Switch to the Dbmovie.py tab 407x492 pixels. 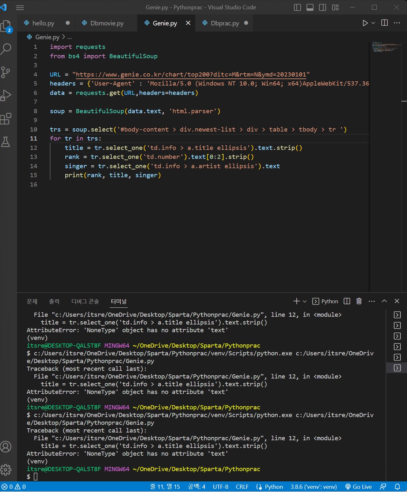[x=106, y=23]
